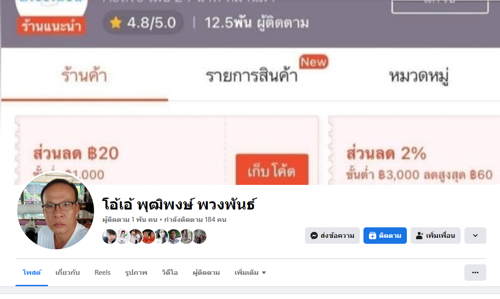Expand the เพิ่มเติม dropdown tab
Viewport: 500px width, 299px height.
(250, 273)
